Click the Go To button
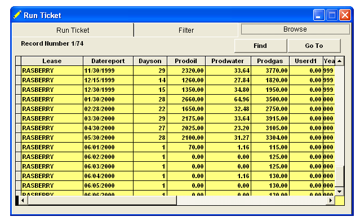The image size is (360, 221). (314, 46)
